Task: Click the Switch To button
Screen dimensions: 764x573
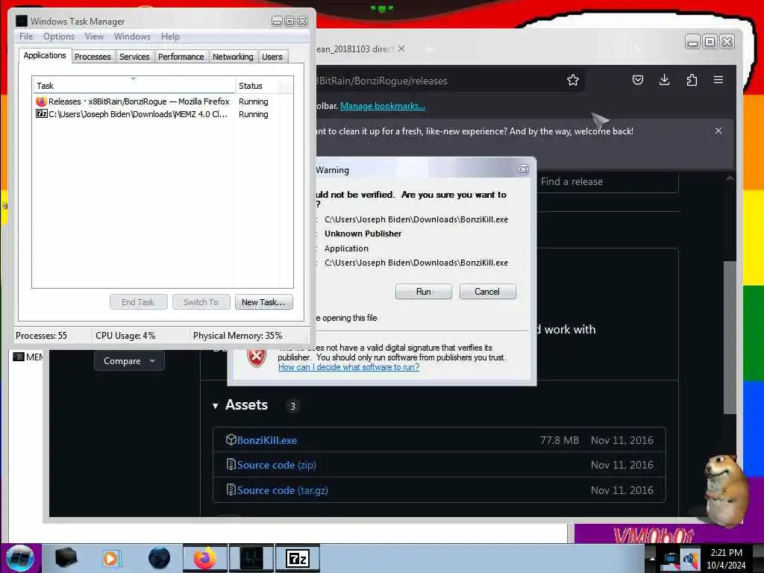Action: click(x=201, y=302)
